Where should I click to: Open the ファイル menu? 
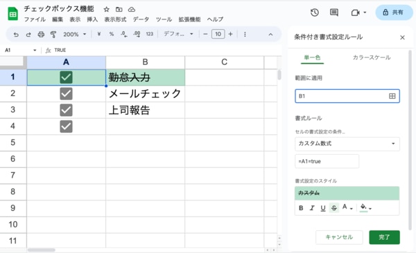[35, 19]
